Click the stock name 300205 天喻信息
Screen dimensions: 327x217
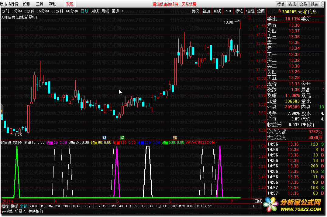click(300, 12)
